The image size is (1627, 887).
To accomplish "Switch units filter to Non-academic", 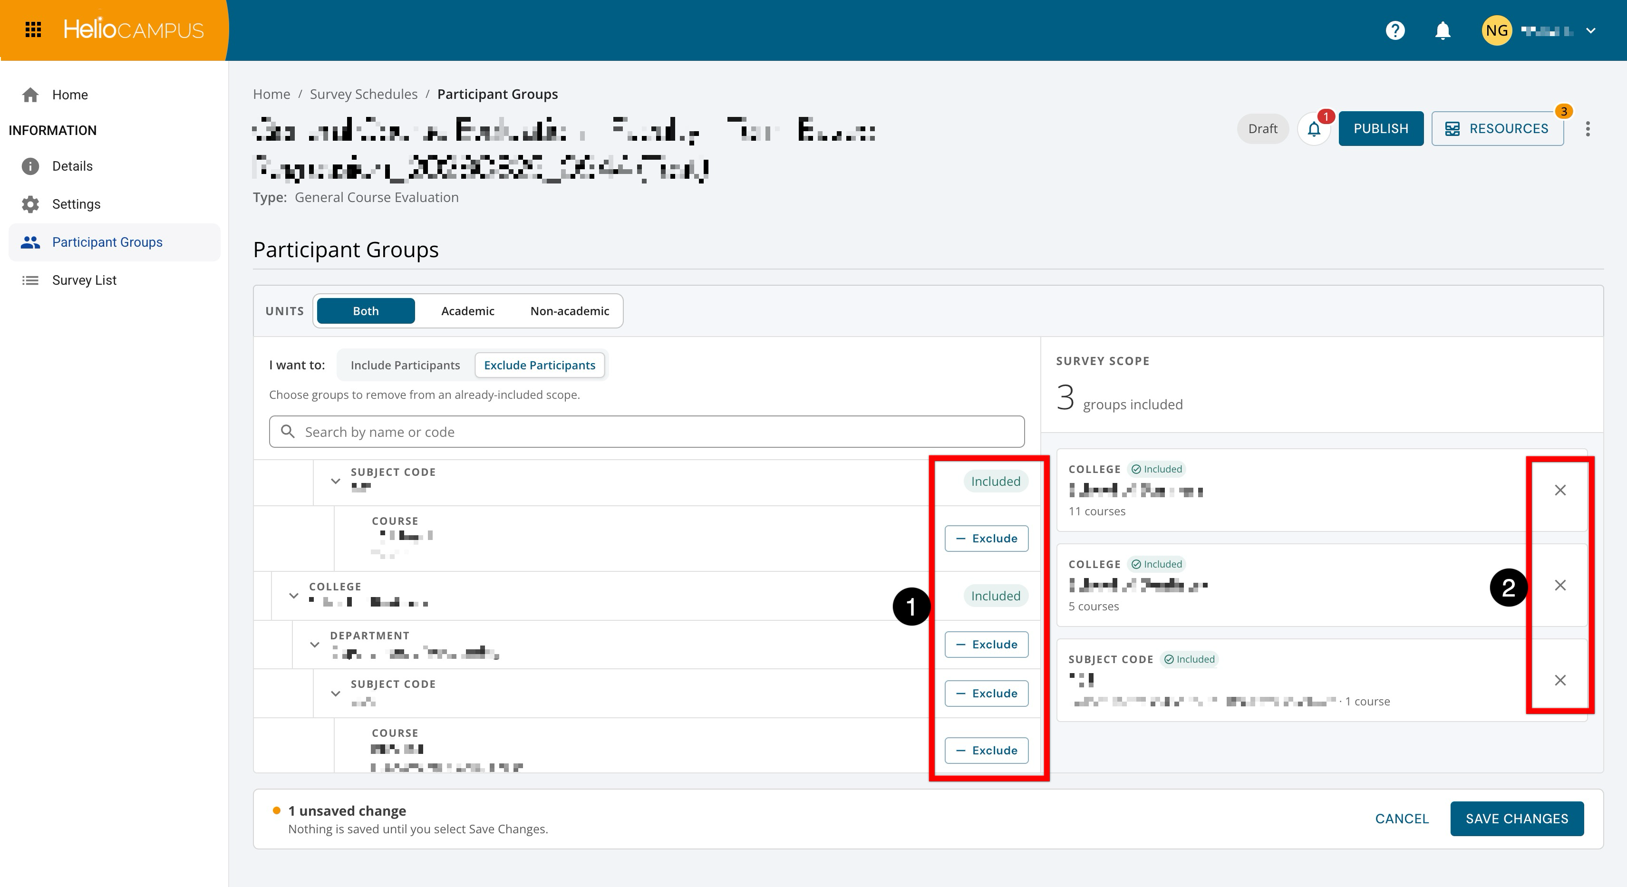I will [570, 310].
